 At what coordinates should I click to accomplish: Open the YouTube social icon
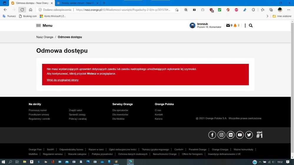[240, 135]
